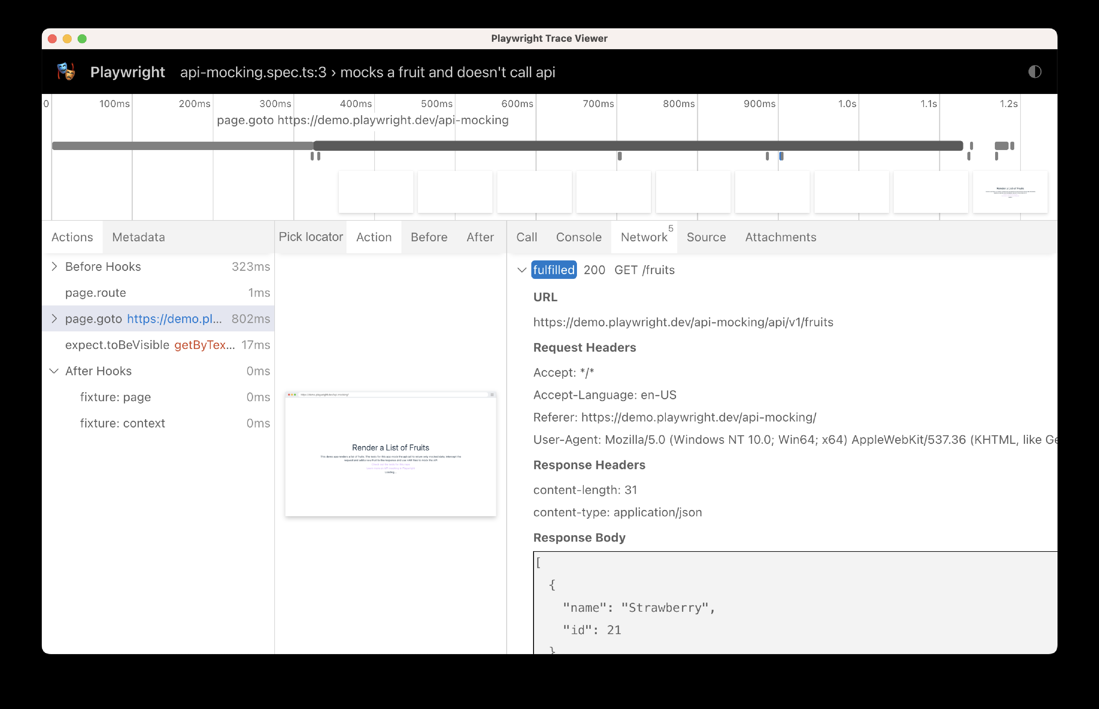1099x709 pixels.
Task: Click the lighter Before Hooks timeline bar
Action: (182, 146)
